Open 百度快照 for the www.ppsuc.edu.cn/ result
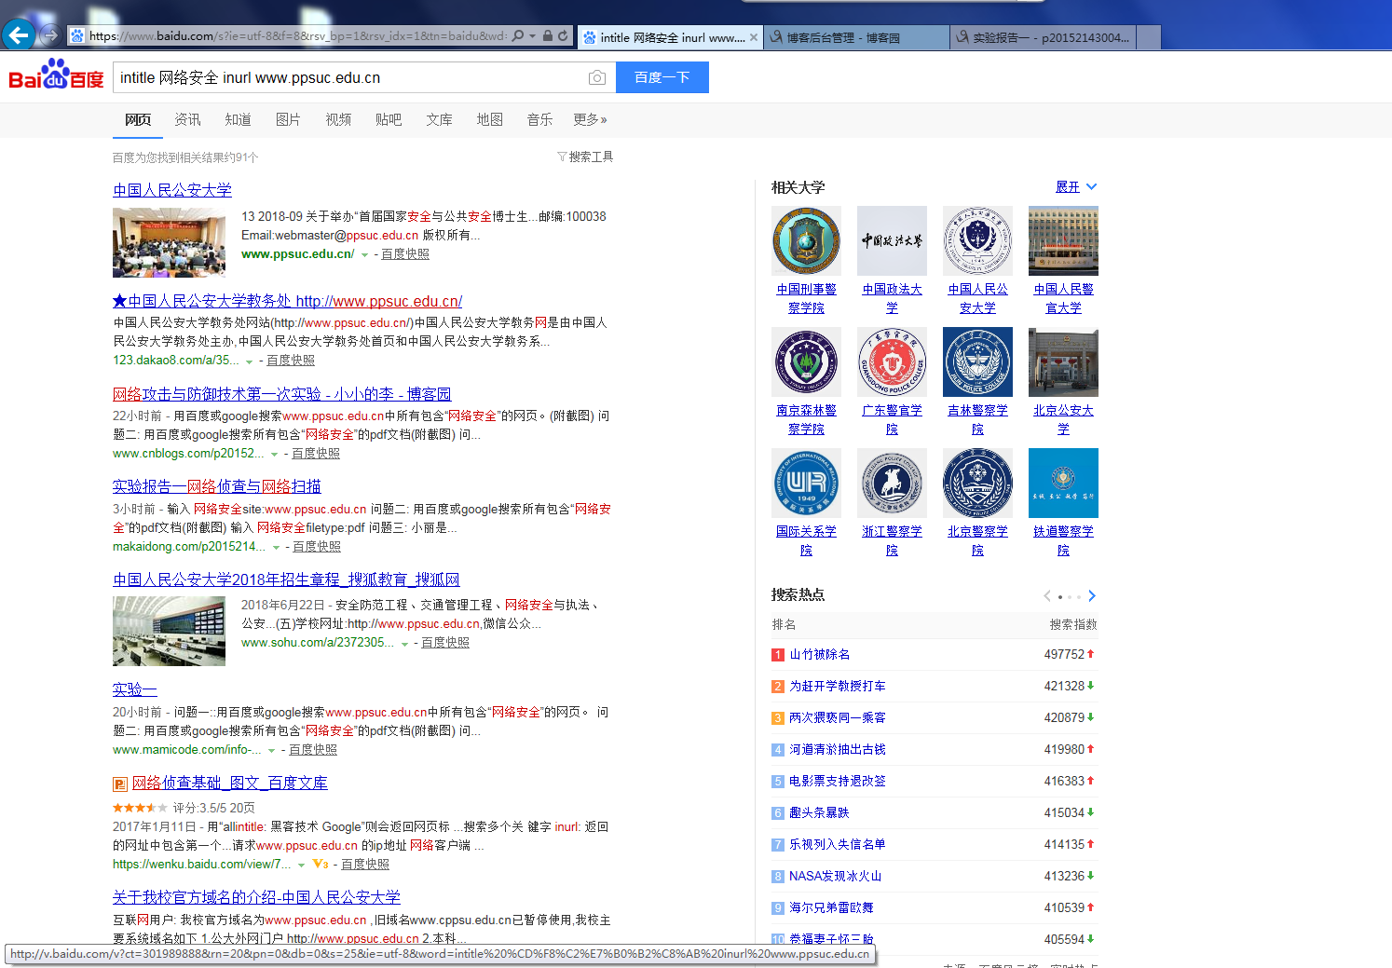The width and height of the screenshot is (1392, 968). tap(405, 254)
